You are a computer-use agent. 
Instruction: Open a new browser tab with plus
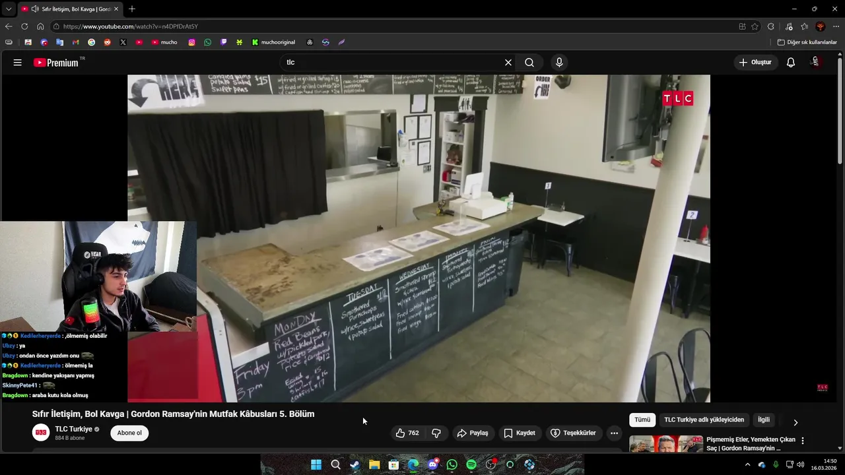tap(132, 9)
